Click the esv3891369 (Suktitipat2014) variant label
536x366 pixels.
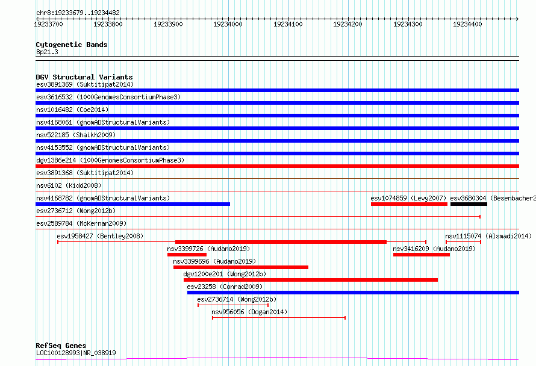click(x=85, y=84)
